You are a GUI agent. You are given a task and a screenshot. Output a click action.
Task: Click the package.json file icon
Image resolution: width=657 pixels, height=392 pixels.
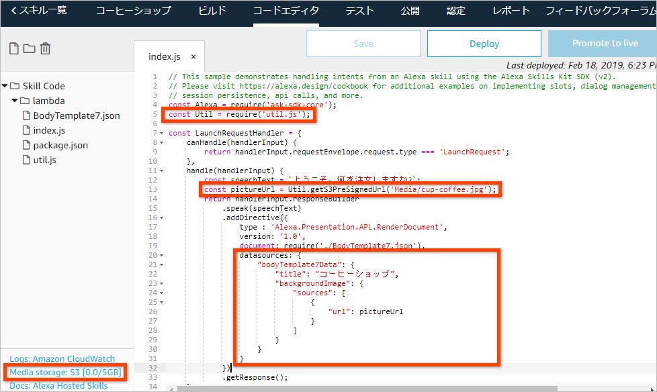(26, 146)
